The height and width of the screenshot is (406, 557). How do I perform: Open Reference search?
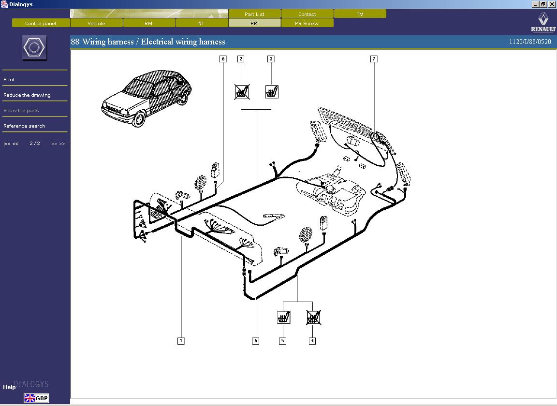pyautogui.click(x=24, y=126)
